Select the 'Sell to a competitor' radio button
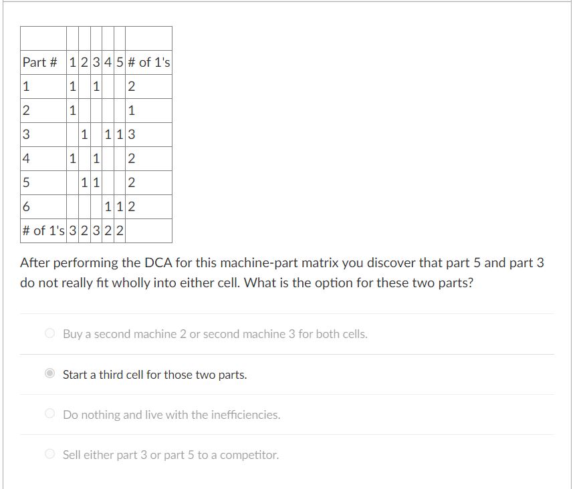This screenshot has height=489, width=587. (49, 454)
